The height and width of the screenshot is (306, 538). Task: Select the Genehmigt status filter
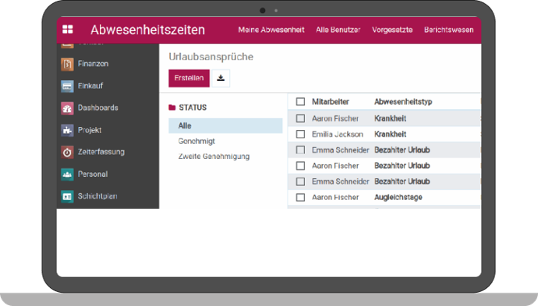[x=196, y=141]
